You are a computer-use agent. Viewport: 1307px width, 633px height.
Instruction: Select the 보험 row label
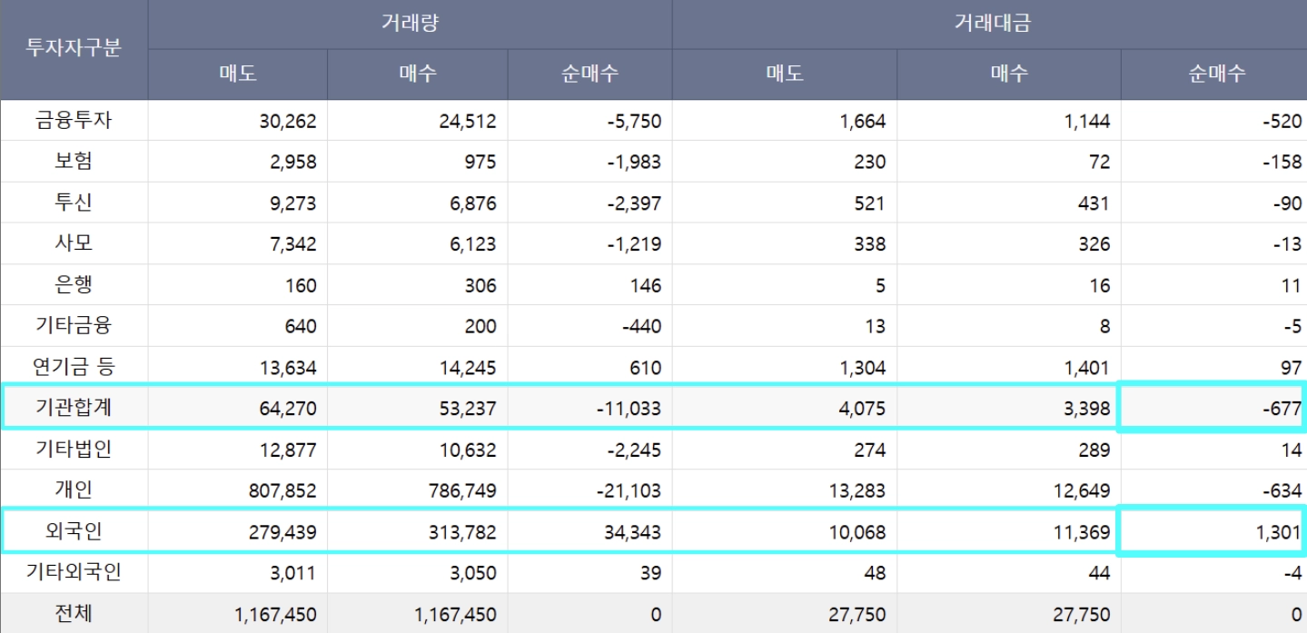(x=74, y=162)
